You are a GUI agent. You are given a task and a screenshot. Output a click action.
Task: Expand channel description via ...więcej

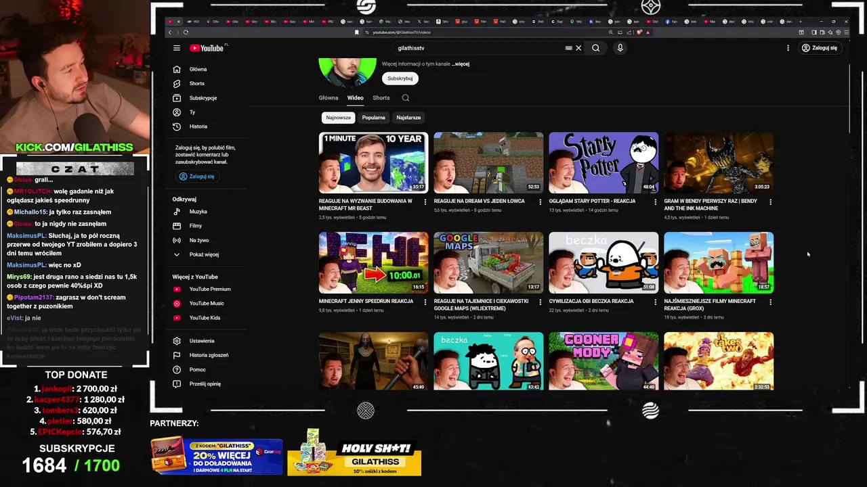(x=461, y=64)
